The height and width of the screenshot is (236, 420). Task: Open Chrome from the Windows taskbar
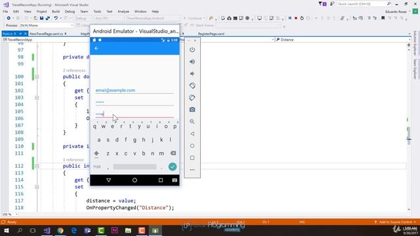click(x=60, y=230)
